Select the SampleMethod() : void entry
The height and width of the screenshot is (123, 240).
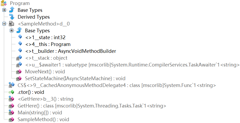43,120
